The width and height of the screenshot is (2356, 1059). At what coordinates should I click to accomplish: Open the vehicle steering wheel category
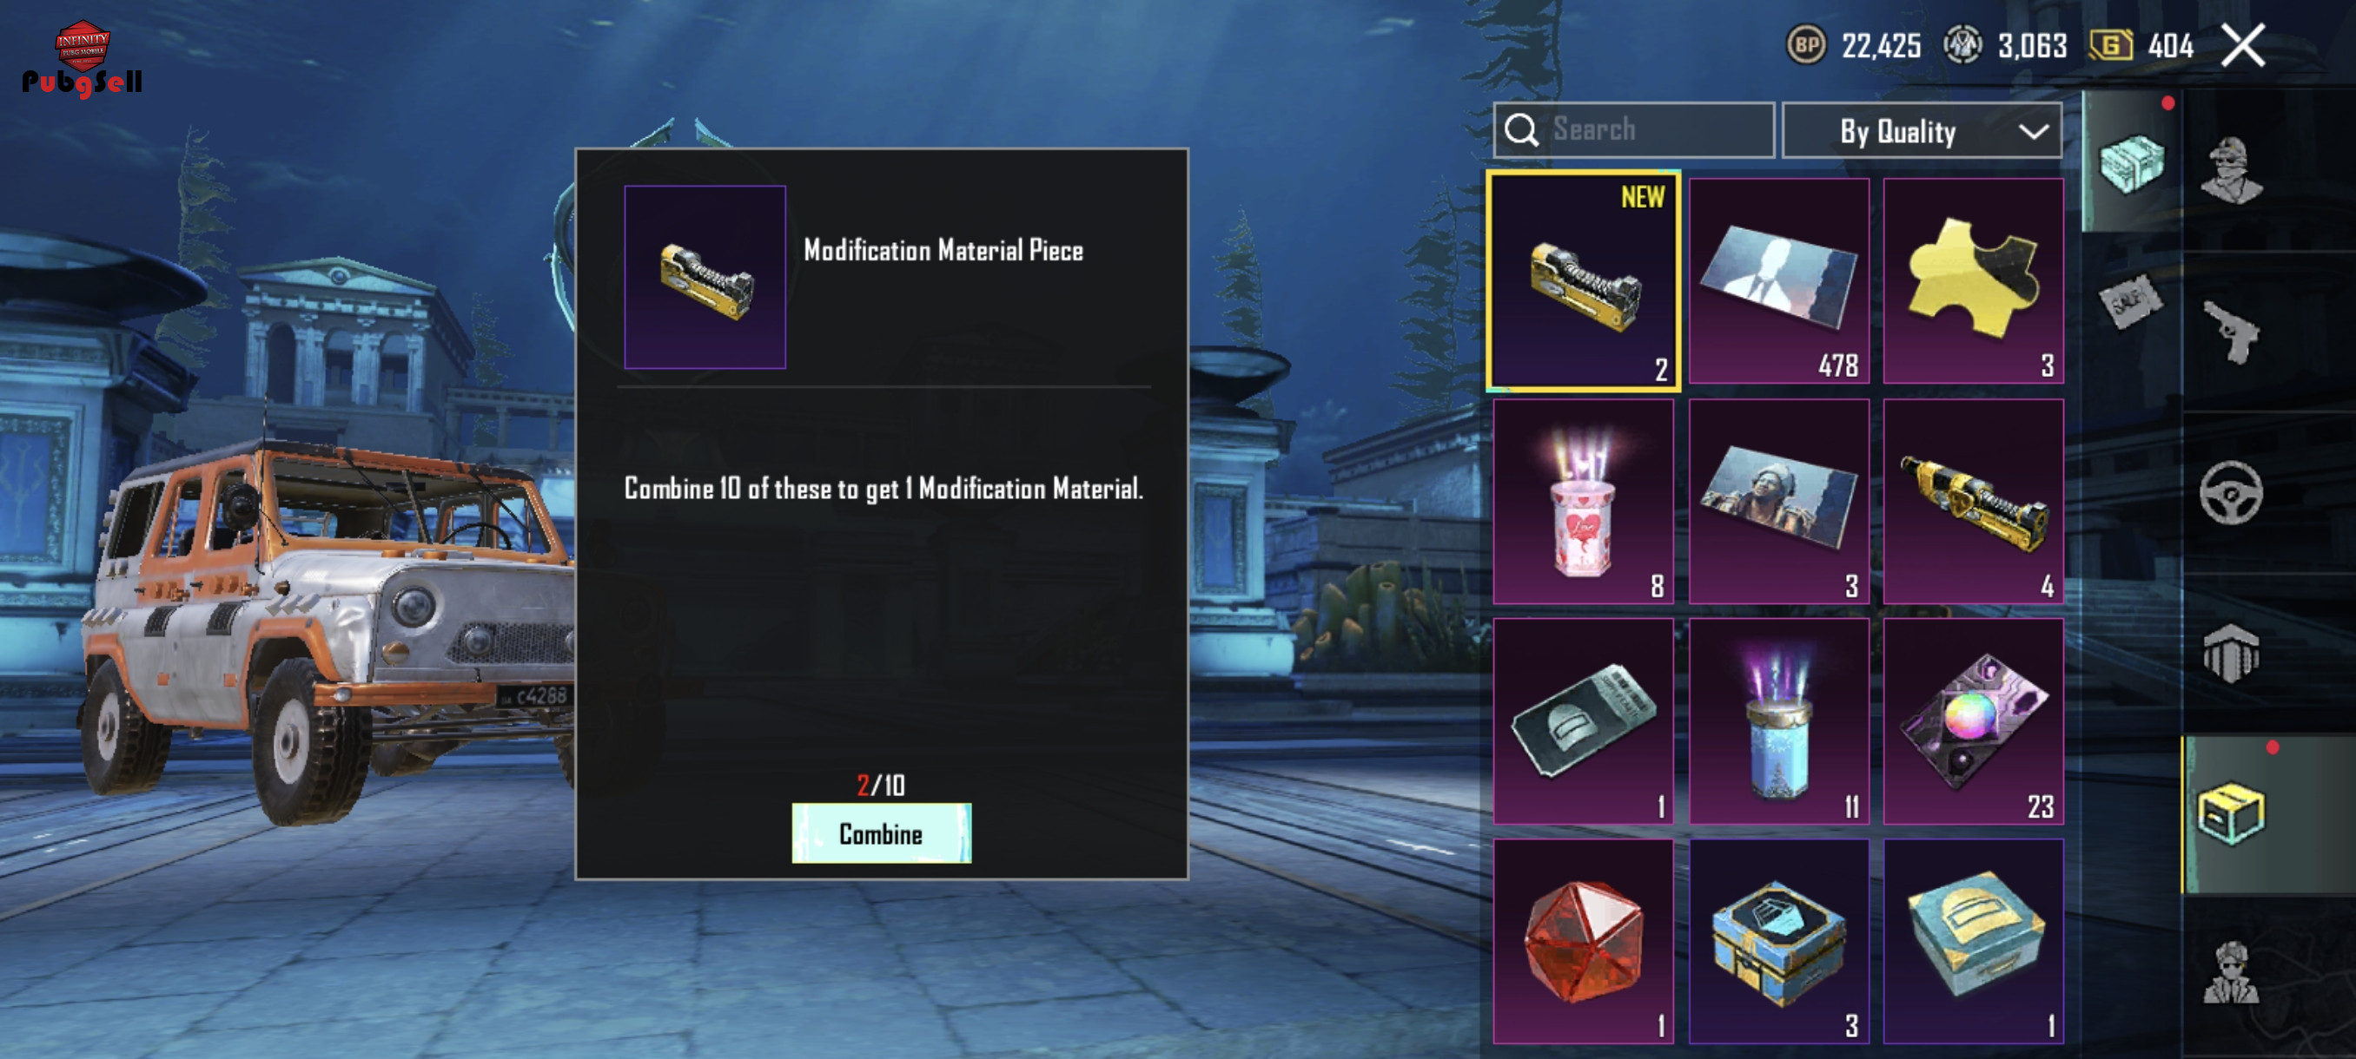pos(2231,492)
